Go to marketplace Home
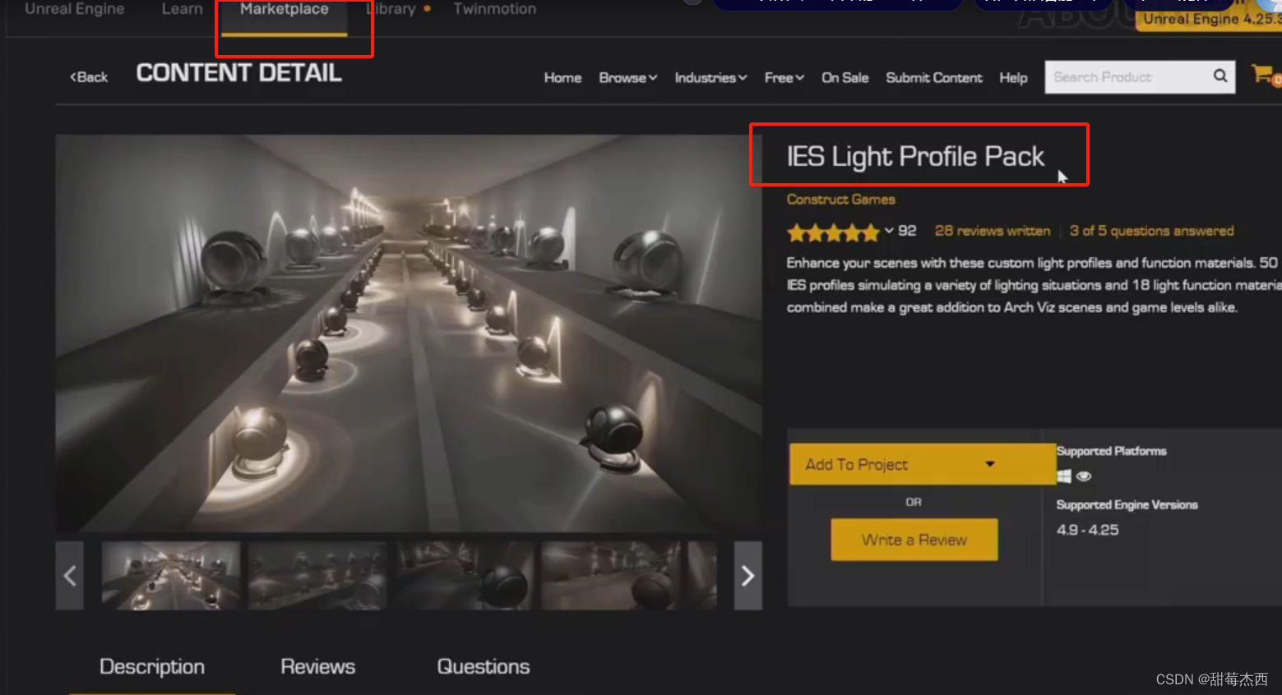This screenshot has height=695, width=1282. [562, 78]
